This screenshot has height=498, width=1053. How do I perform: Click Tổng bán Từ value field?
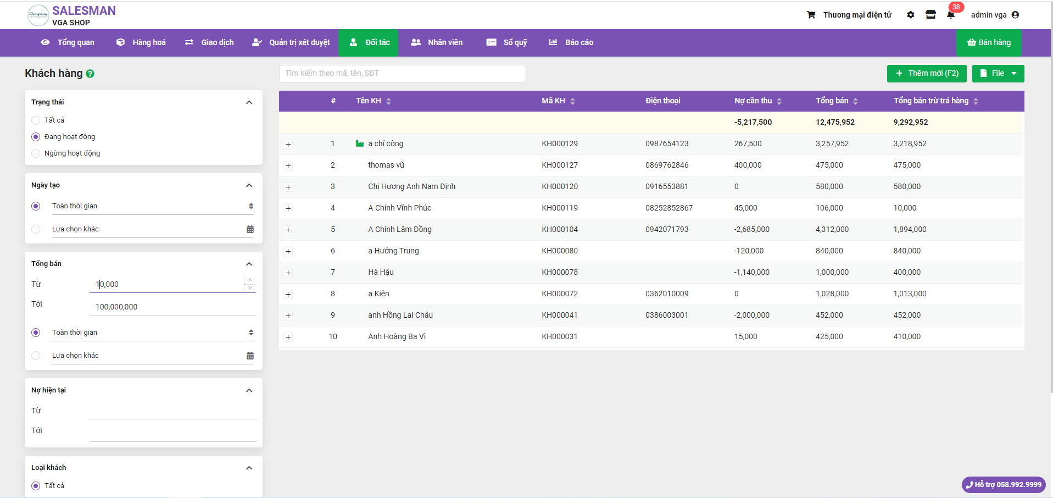[166, 284]
